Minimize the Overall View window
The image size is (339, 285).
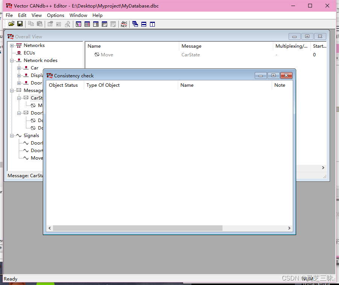click(294, 36)
